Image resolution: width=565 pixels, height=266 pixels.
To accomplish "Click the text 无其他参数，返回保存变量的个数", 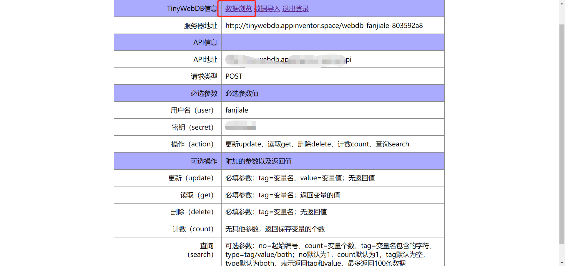I will (x=275, y=229).
